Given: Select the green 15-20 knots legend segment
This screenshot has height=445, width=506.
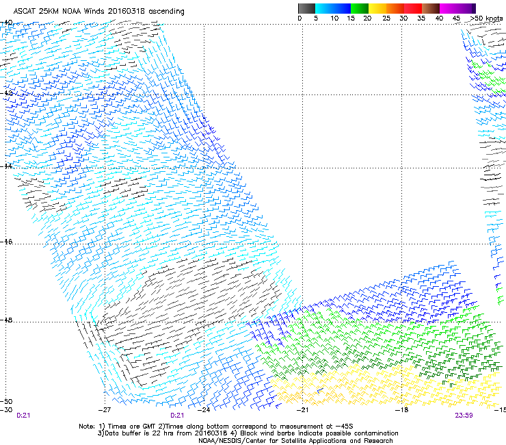Looking at the screenshot, I should [x=360, y=8].
